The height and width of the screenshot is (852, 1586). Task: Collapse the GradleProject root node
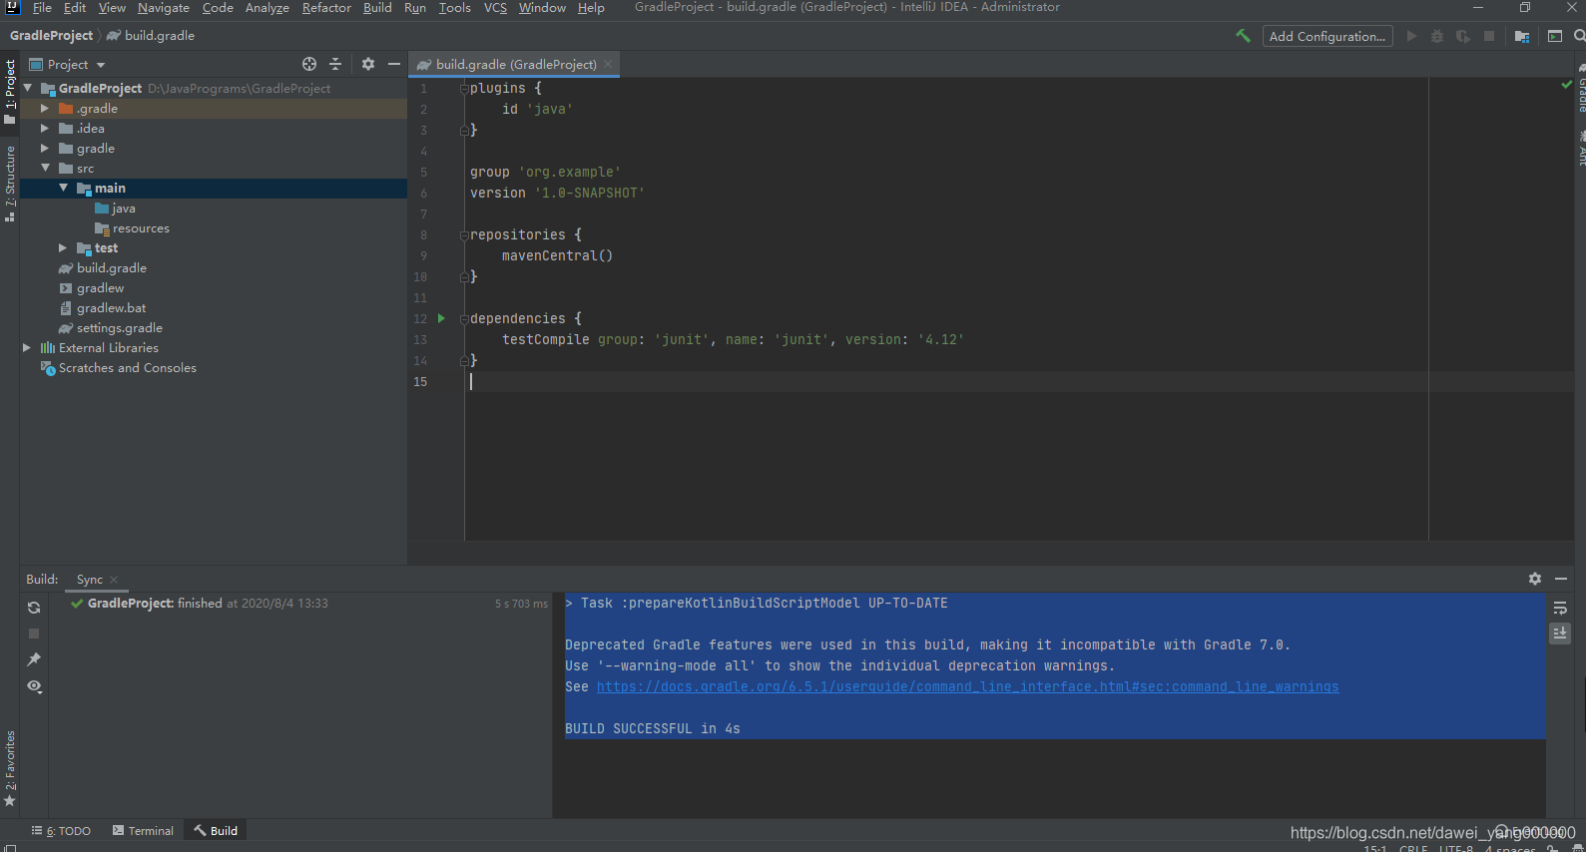pyautogui.click(x=28, y=88)
